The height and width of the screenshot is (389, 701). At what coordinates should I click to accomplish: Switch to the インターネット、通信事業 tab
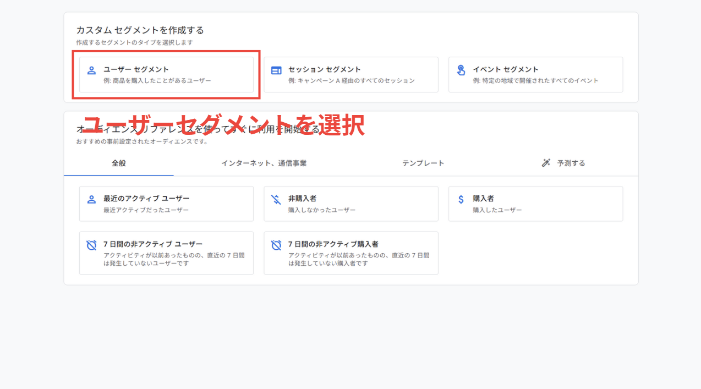click(x=264, y=163)
